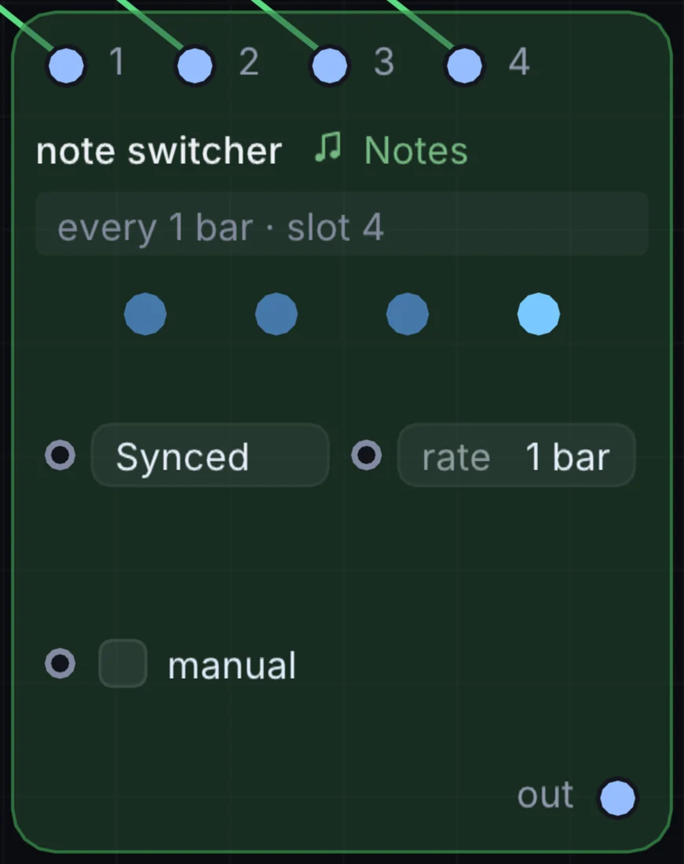Image resolution: width=684 pixels, height=864 pixels.
Task: Enable the manual checkbox
Action: tap(123, 664)
